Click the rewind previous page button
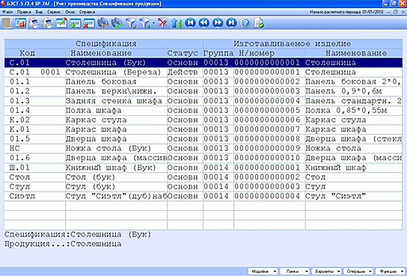Viewport: 407px width, 276px height. point(204,23)
